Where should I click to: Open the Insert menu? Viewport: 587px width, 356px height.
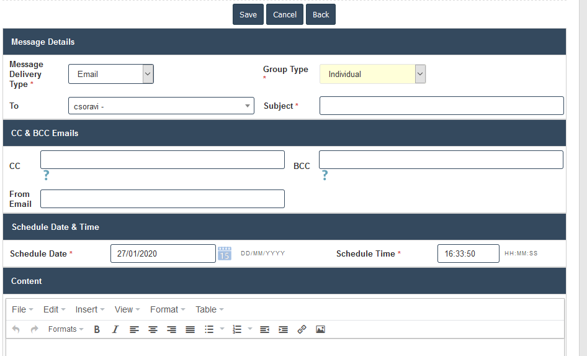click(x=89, y=309)
